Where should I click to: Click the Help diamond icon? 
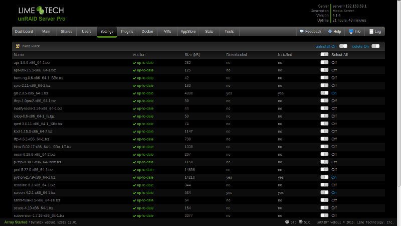click(330, 31)
